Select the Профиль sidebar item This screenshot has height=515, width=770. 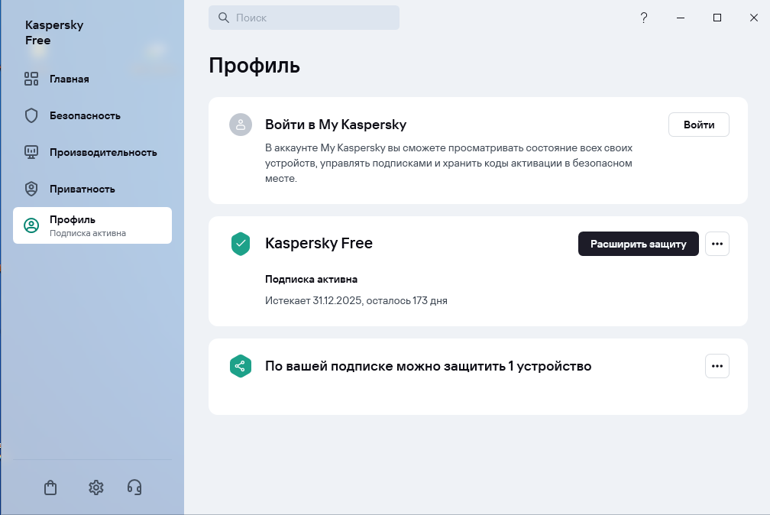92,225
